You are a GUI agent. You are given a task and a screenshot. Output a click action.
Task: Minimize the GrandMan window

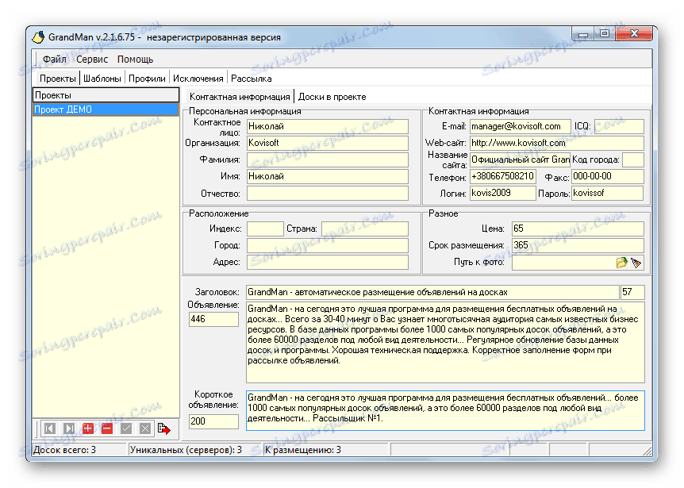[x=583, y=34]
